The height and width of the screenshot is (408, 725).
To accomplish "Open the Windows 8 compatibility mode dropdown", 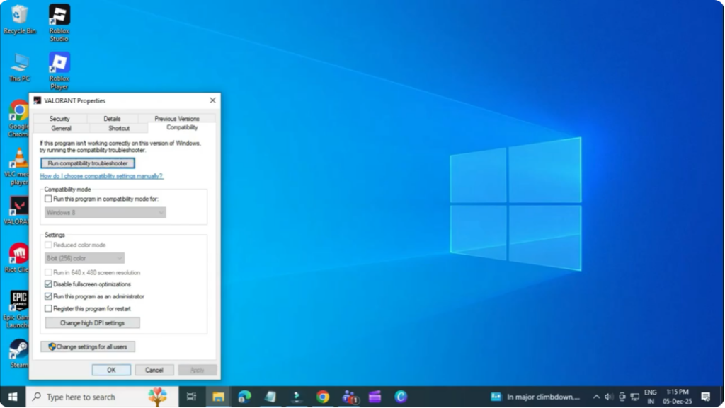I will click(103, 211).
